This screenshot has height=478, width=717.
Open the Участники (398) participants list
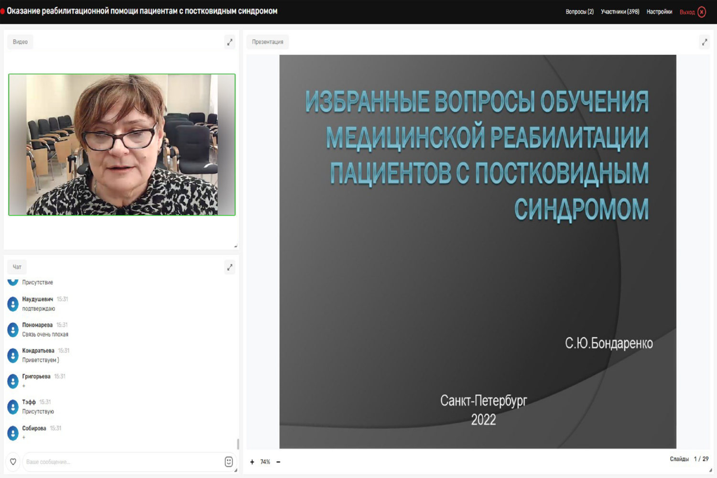click(x=620, y=12)
